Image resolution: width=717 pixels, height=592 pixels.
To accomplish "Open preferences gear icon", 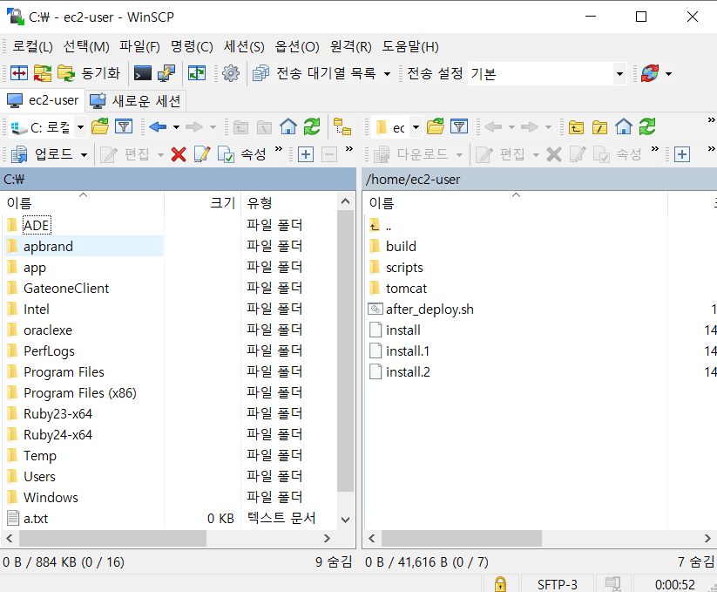I will click(231, 73).
